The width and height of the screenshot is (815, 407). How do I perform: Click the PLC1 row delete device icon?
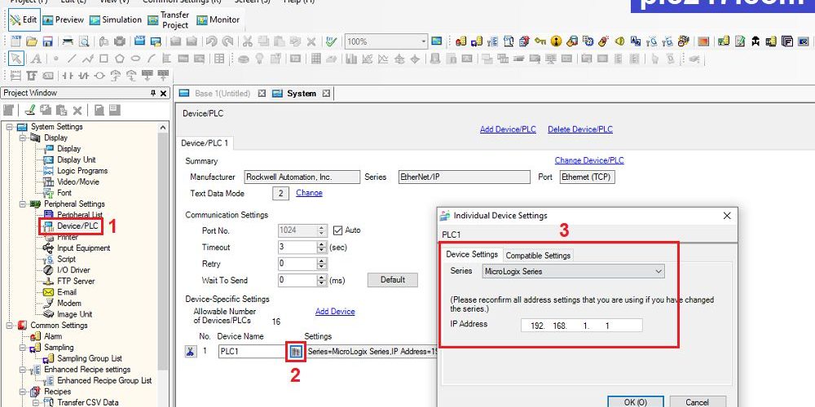pyautogui.click(x=191, y=352)
